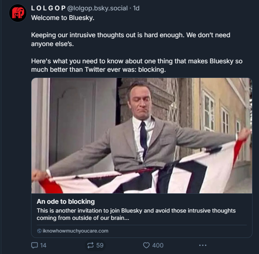Viewport: 259px width, 254px height.
Task: Click the @lolgop.bsky.social handle
Action: coord(98,8)
